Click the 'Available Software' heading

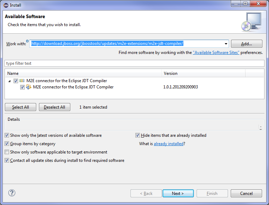pyautogui.click(x=25, y=16)
